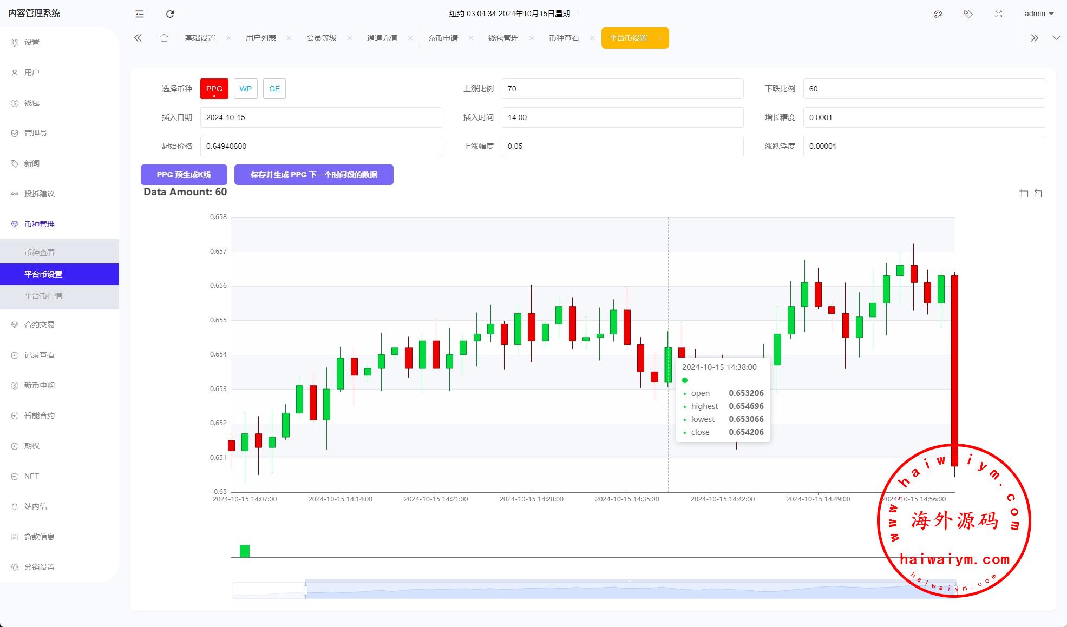
Task: Click PPG 预生成K线 button
Action: (184, 175)
